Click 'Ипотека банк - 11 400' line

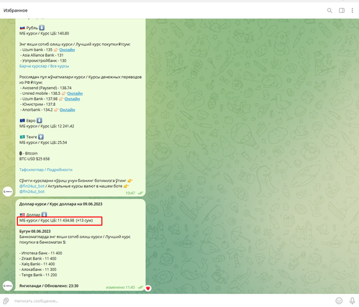[41, 253]
